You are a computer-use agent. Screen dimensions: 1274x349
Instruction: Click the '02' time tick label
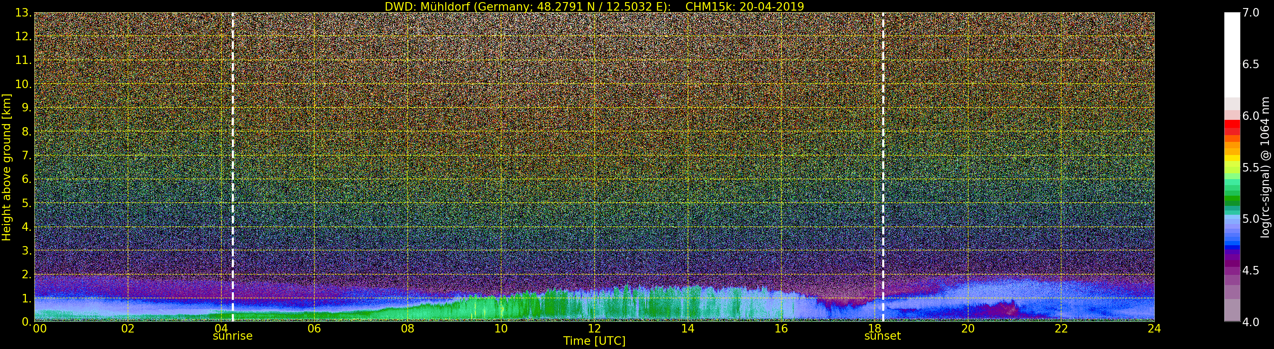click(128, 328)
